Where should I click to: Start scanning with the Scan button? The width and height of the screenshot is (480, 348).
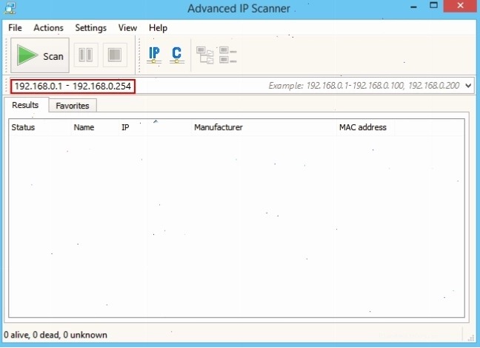[x=40, y=55]
